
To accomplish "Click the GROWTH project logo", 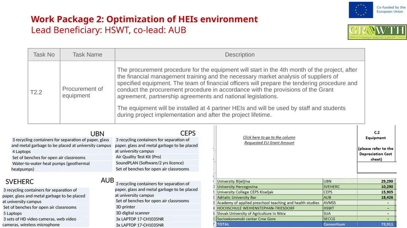I will click(x=377, y=32).
